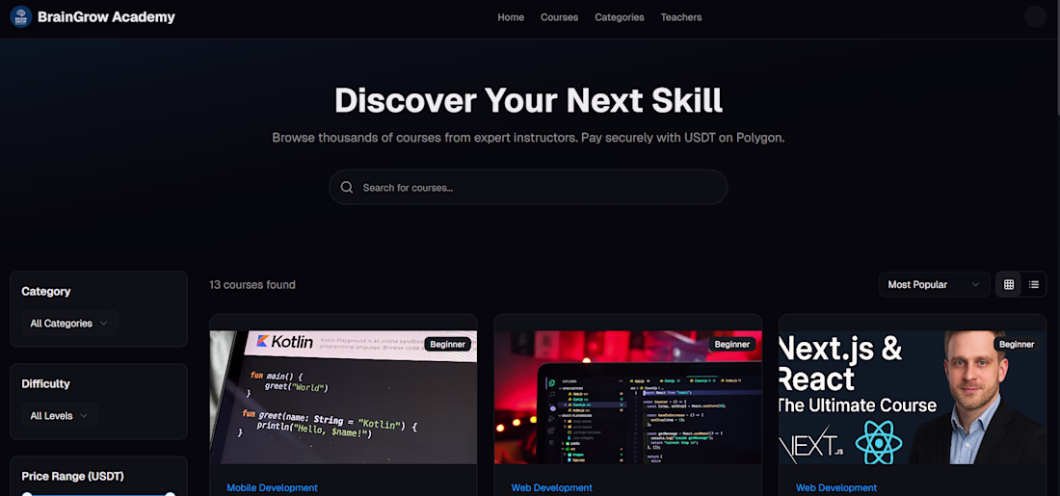Click the Beginner badge on Next.js card
This screenshot has width=1060, height=496.
tap(1017, 344)
